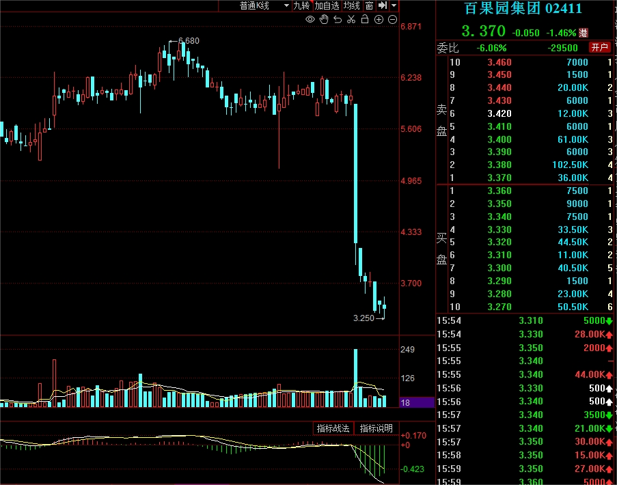Screen dimensions: 617x485
Task: Click the 61.00K sell volume
Action: (573, 139)
